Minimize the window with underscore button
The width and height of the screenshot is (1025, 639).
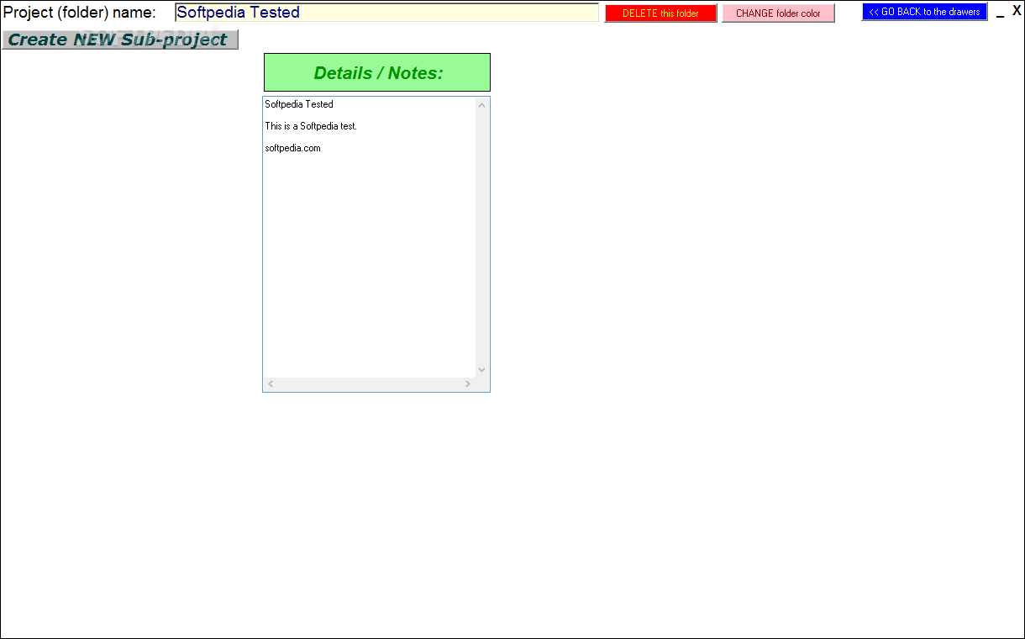click(1000, 13)
